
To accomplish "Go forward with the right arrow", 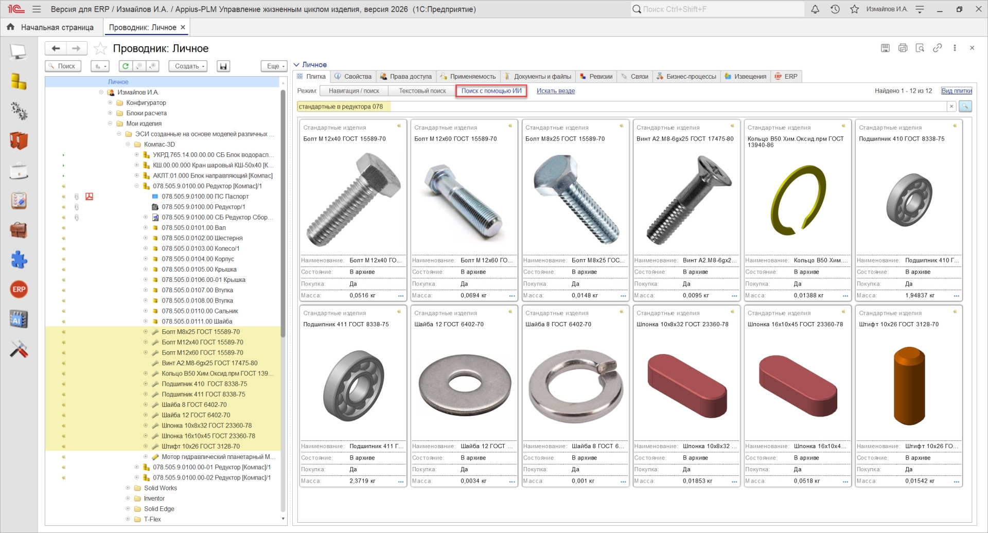I will click(76, 48).
